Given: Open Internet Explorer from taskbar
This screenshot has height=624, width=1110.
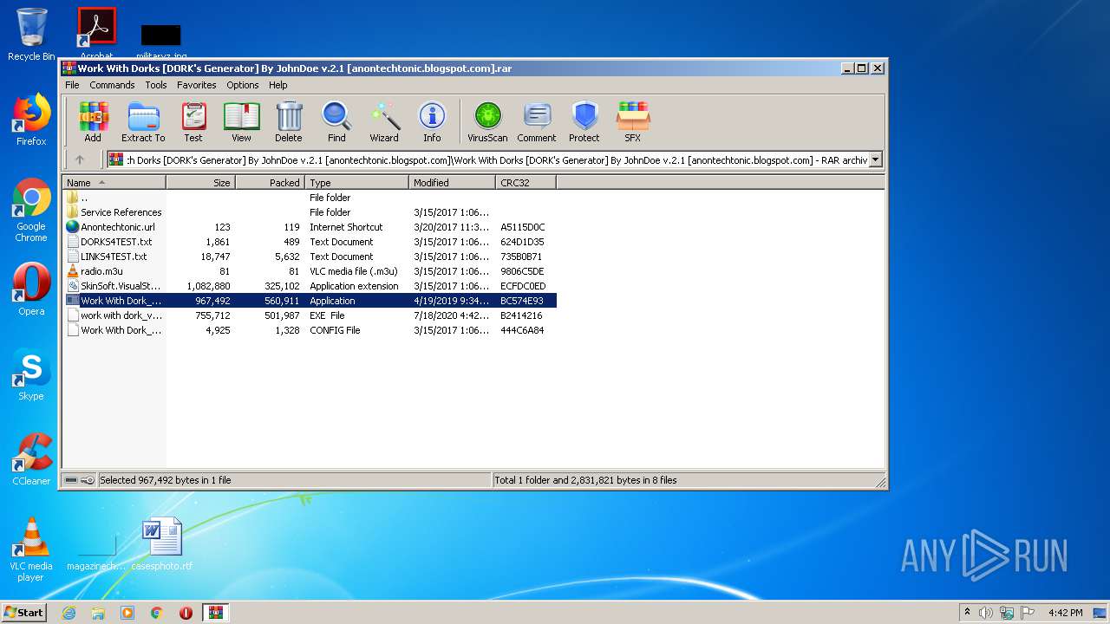Looking at the screenshot, I should point(69,613).
